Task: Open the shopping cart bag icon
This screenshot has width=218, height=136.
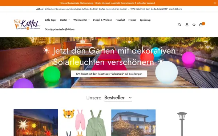Action: [201, 25]
